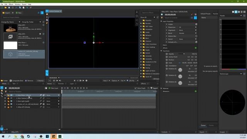The image size is (247, 139).
Task: Add behavior via green Behaviors plus icon
Action: click(x=196, y=91)
